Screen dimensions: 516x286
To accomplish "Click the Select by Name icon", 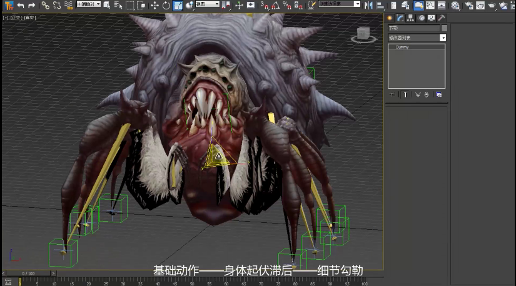I will pyautogui.click(x=118, y=5).
